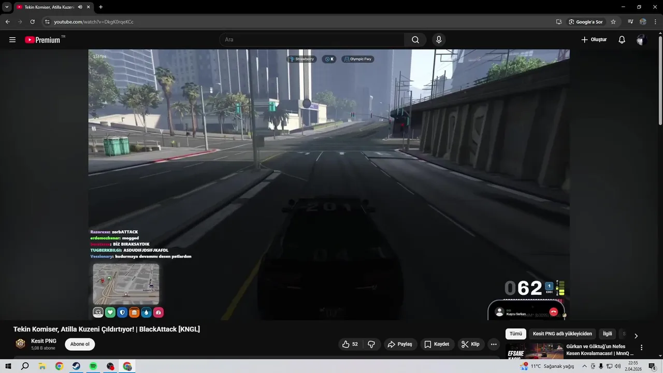Screen dimensions: 663x373
Task: Open the Gürkan ve Göktuğ'un Nefes Kesen Kovalamacası video title
Action: coord(600,350)
